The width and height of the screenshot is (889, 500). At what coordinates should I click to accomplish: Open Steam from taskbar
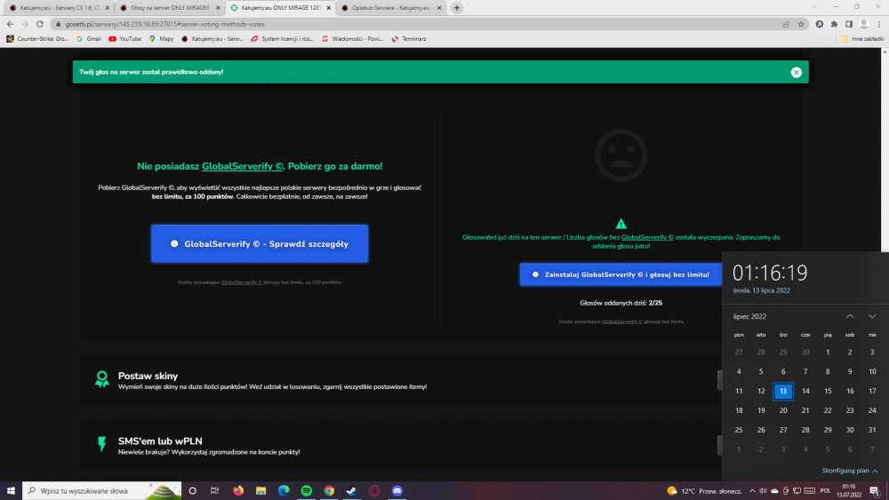pos(351,491)
